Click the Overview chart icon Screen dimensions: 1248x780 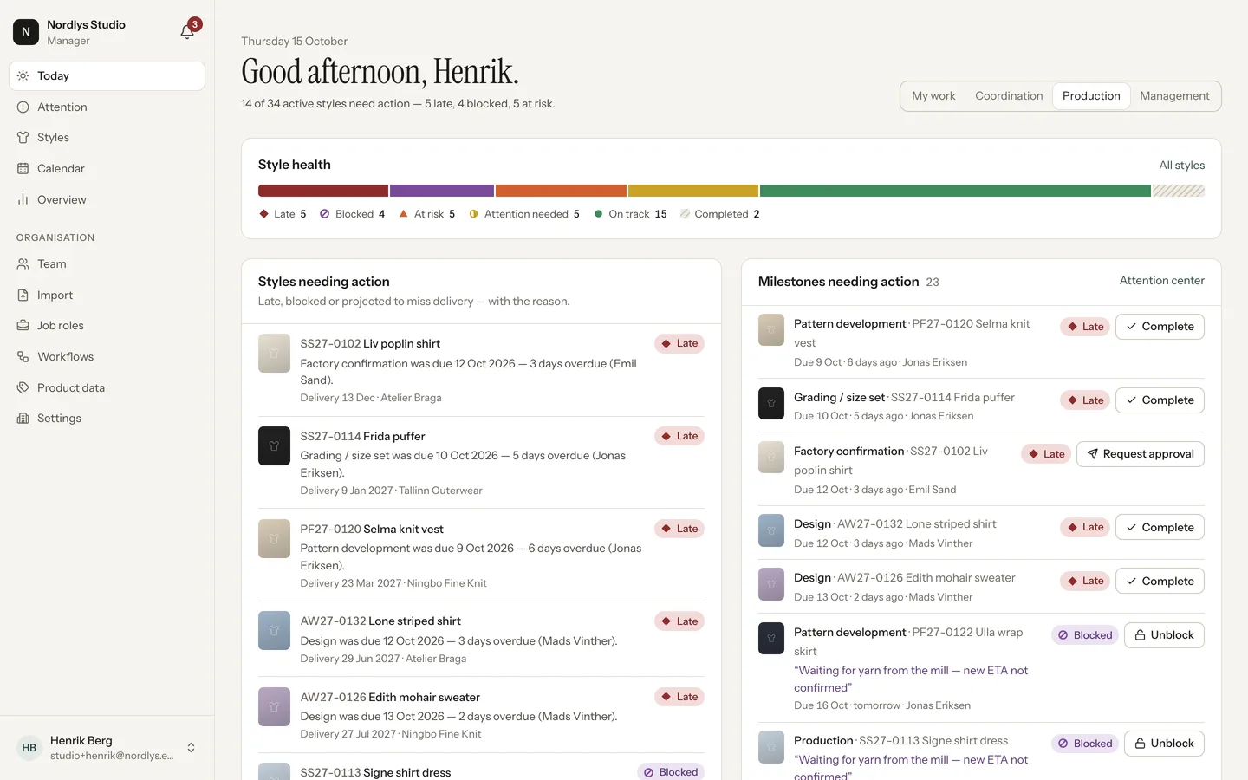23,200
